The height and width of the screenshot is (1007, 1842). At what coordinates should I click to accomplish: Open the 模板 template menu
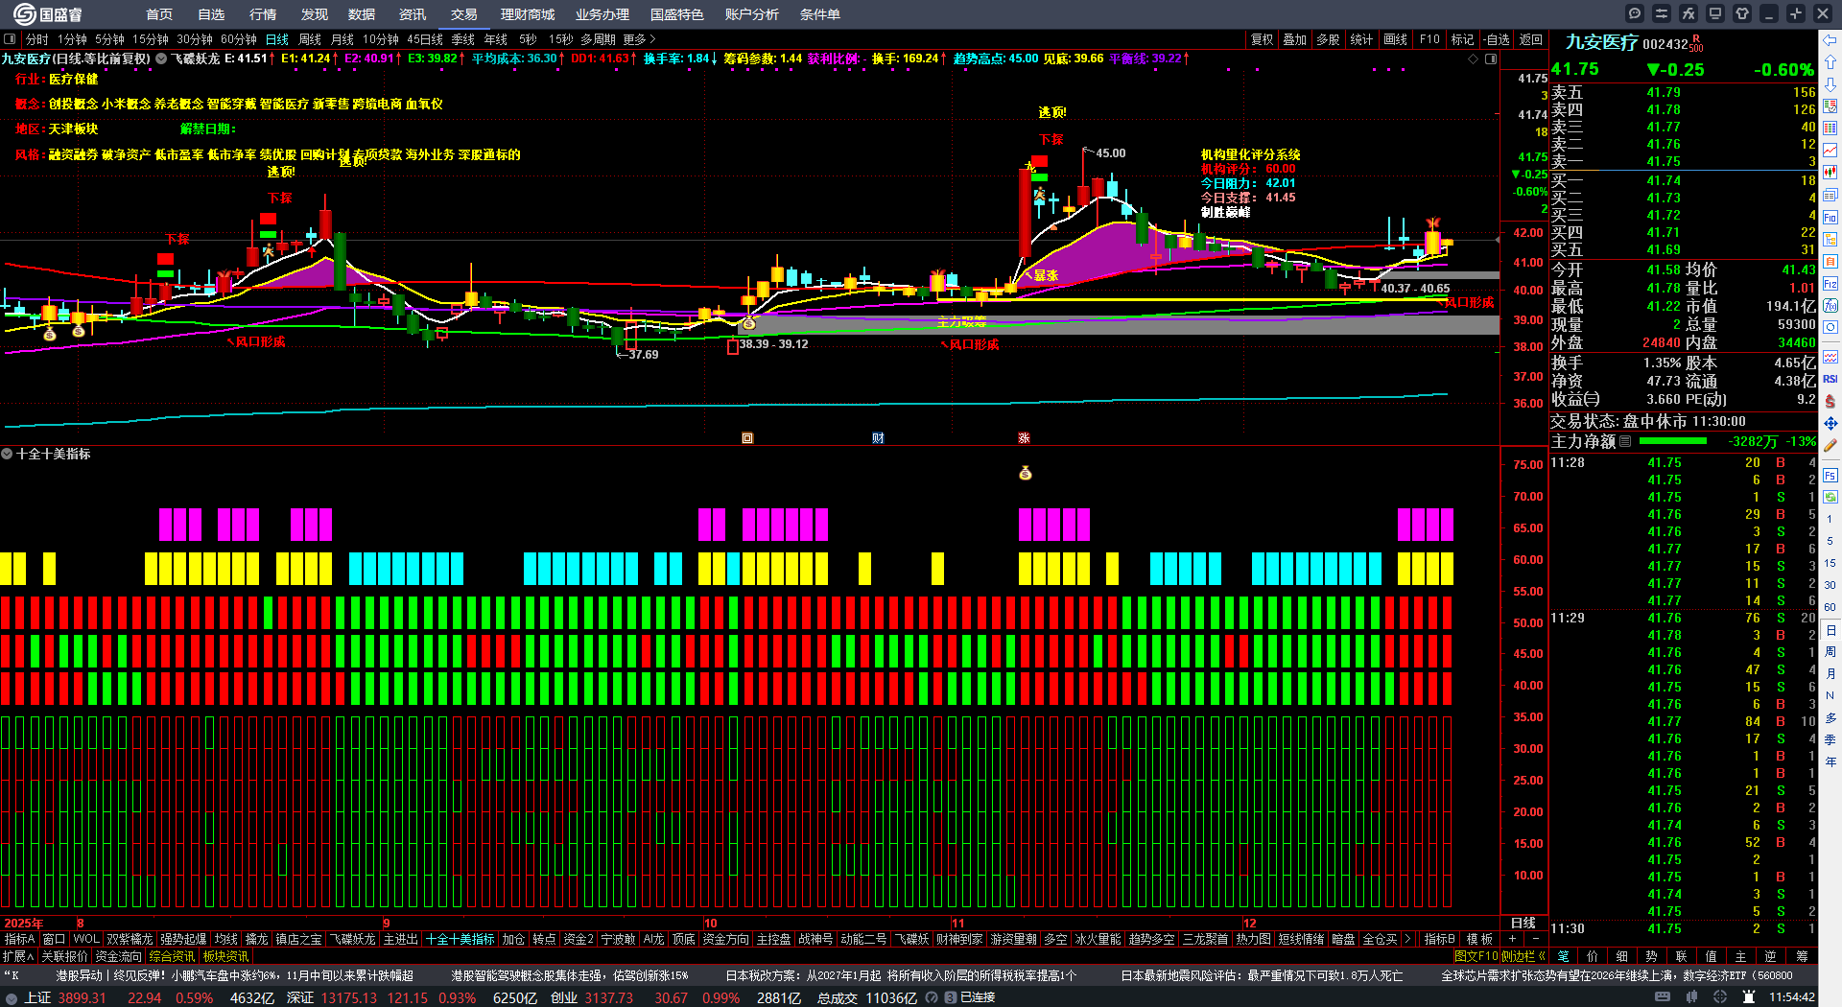coord(1479,939)
